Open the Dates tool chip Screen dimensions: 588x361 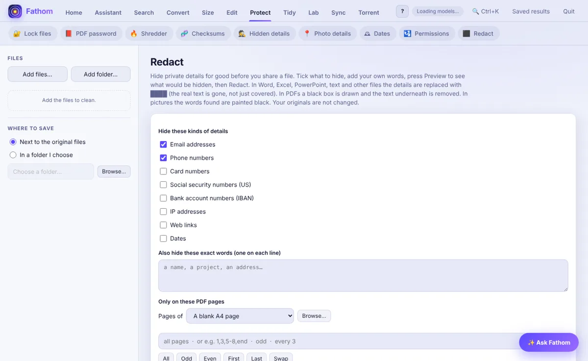coord(378,34)
